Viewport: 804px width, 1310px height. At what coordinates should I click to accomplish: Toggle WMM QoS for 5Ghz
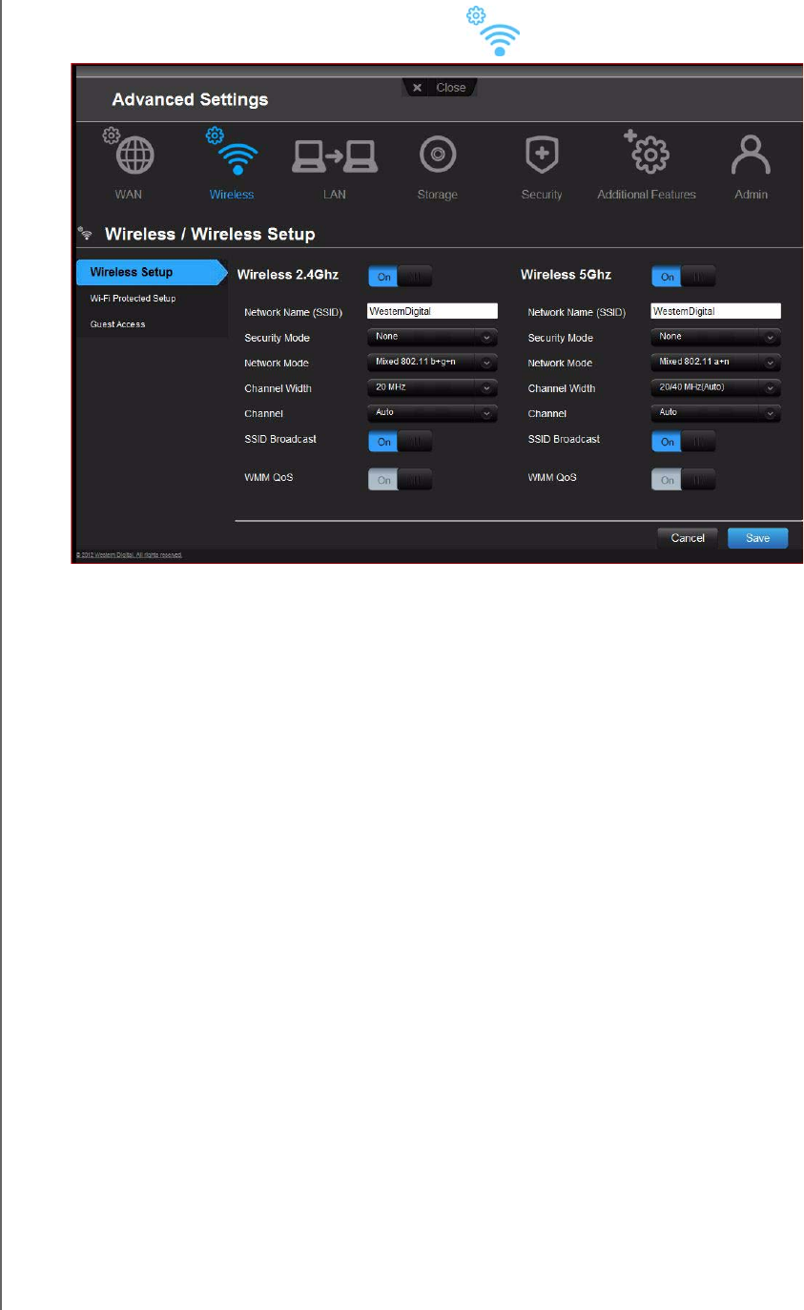(x=683, y=480)
